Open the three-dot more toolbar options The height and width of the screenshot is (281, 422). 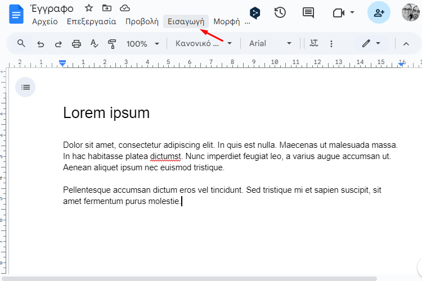pyautogui.click(x=331, y=44)
